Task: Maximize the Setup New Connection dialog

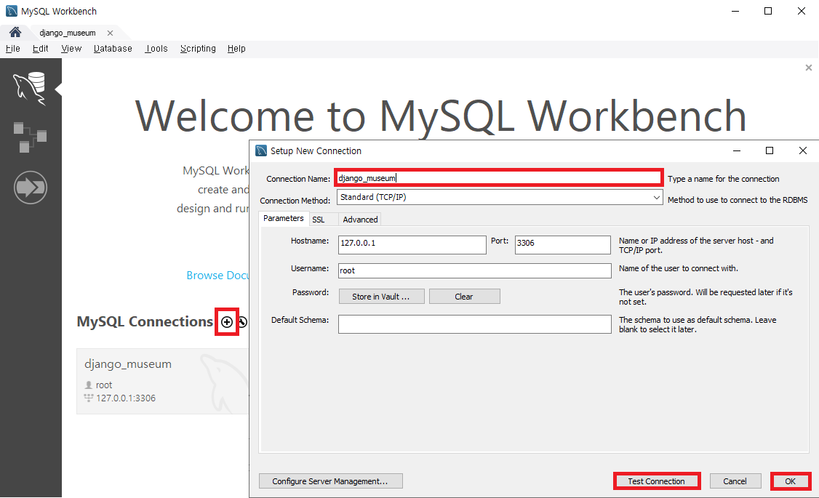Action: (770, 151)
